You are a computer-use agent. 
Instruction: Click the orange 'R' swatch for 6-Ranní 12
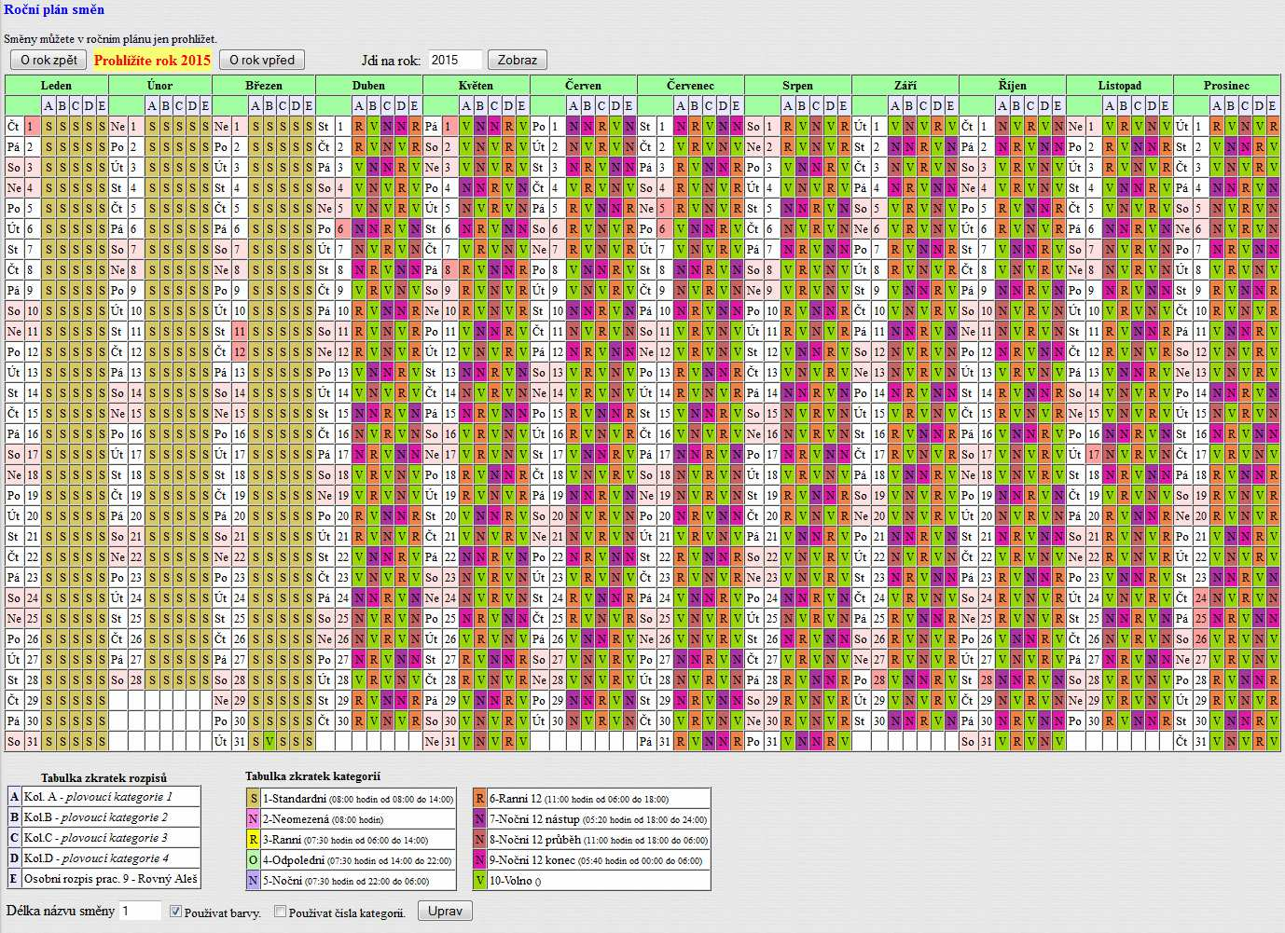(479, 799)
